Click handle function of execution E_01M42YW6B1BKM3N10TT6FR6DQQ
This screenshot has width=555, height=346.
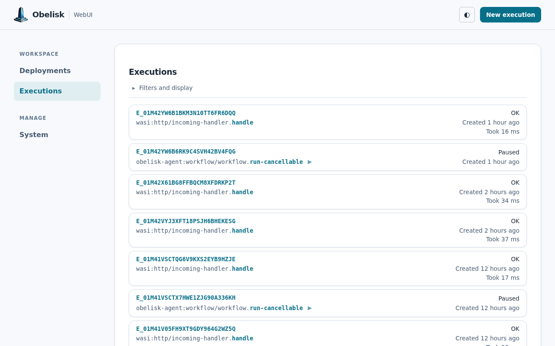coord(242,122)
